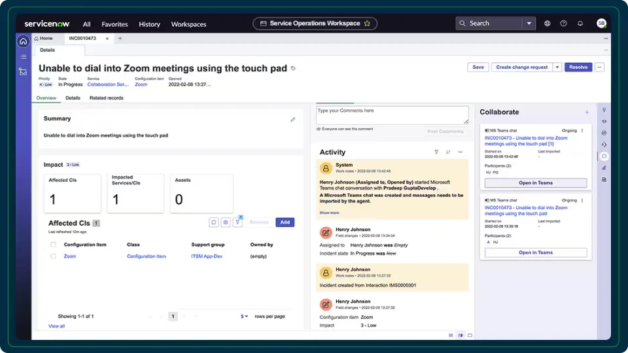Open the Home icon in left sidebar
Image resolution: width=628 pixels, height=353 pixels.
[24, 41]
